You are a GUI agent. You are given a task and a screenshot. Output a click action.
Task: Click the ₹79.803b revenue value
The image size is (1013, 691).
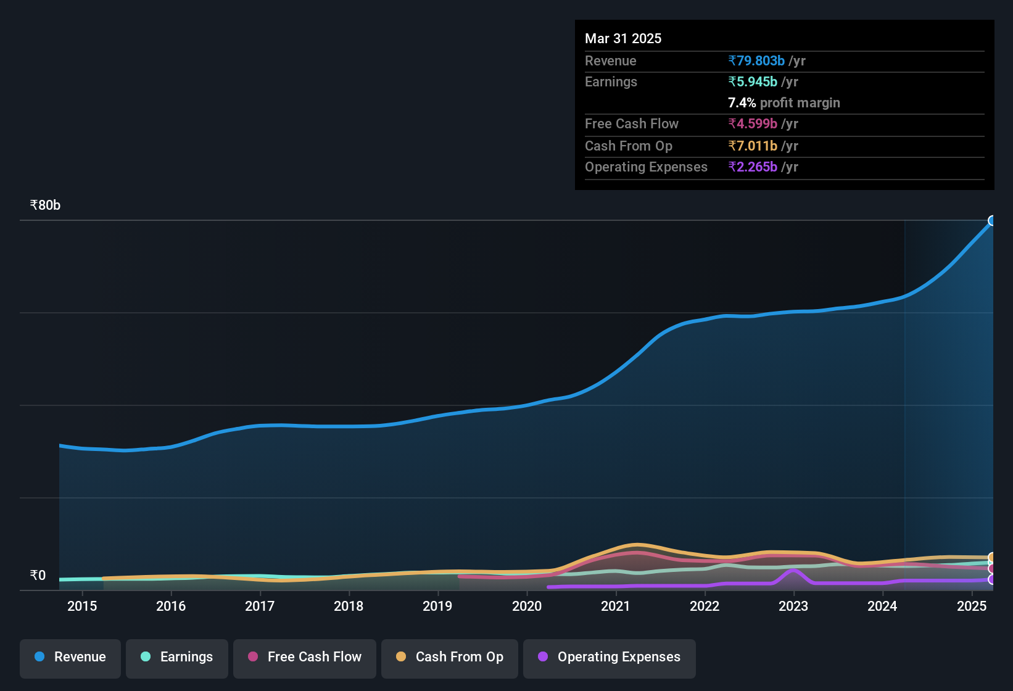tap(756, 61)
